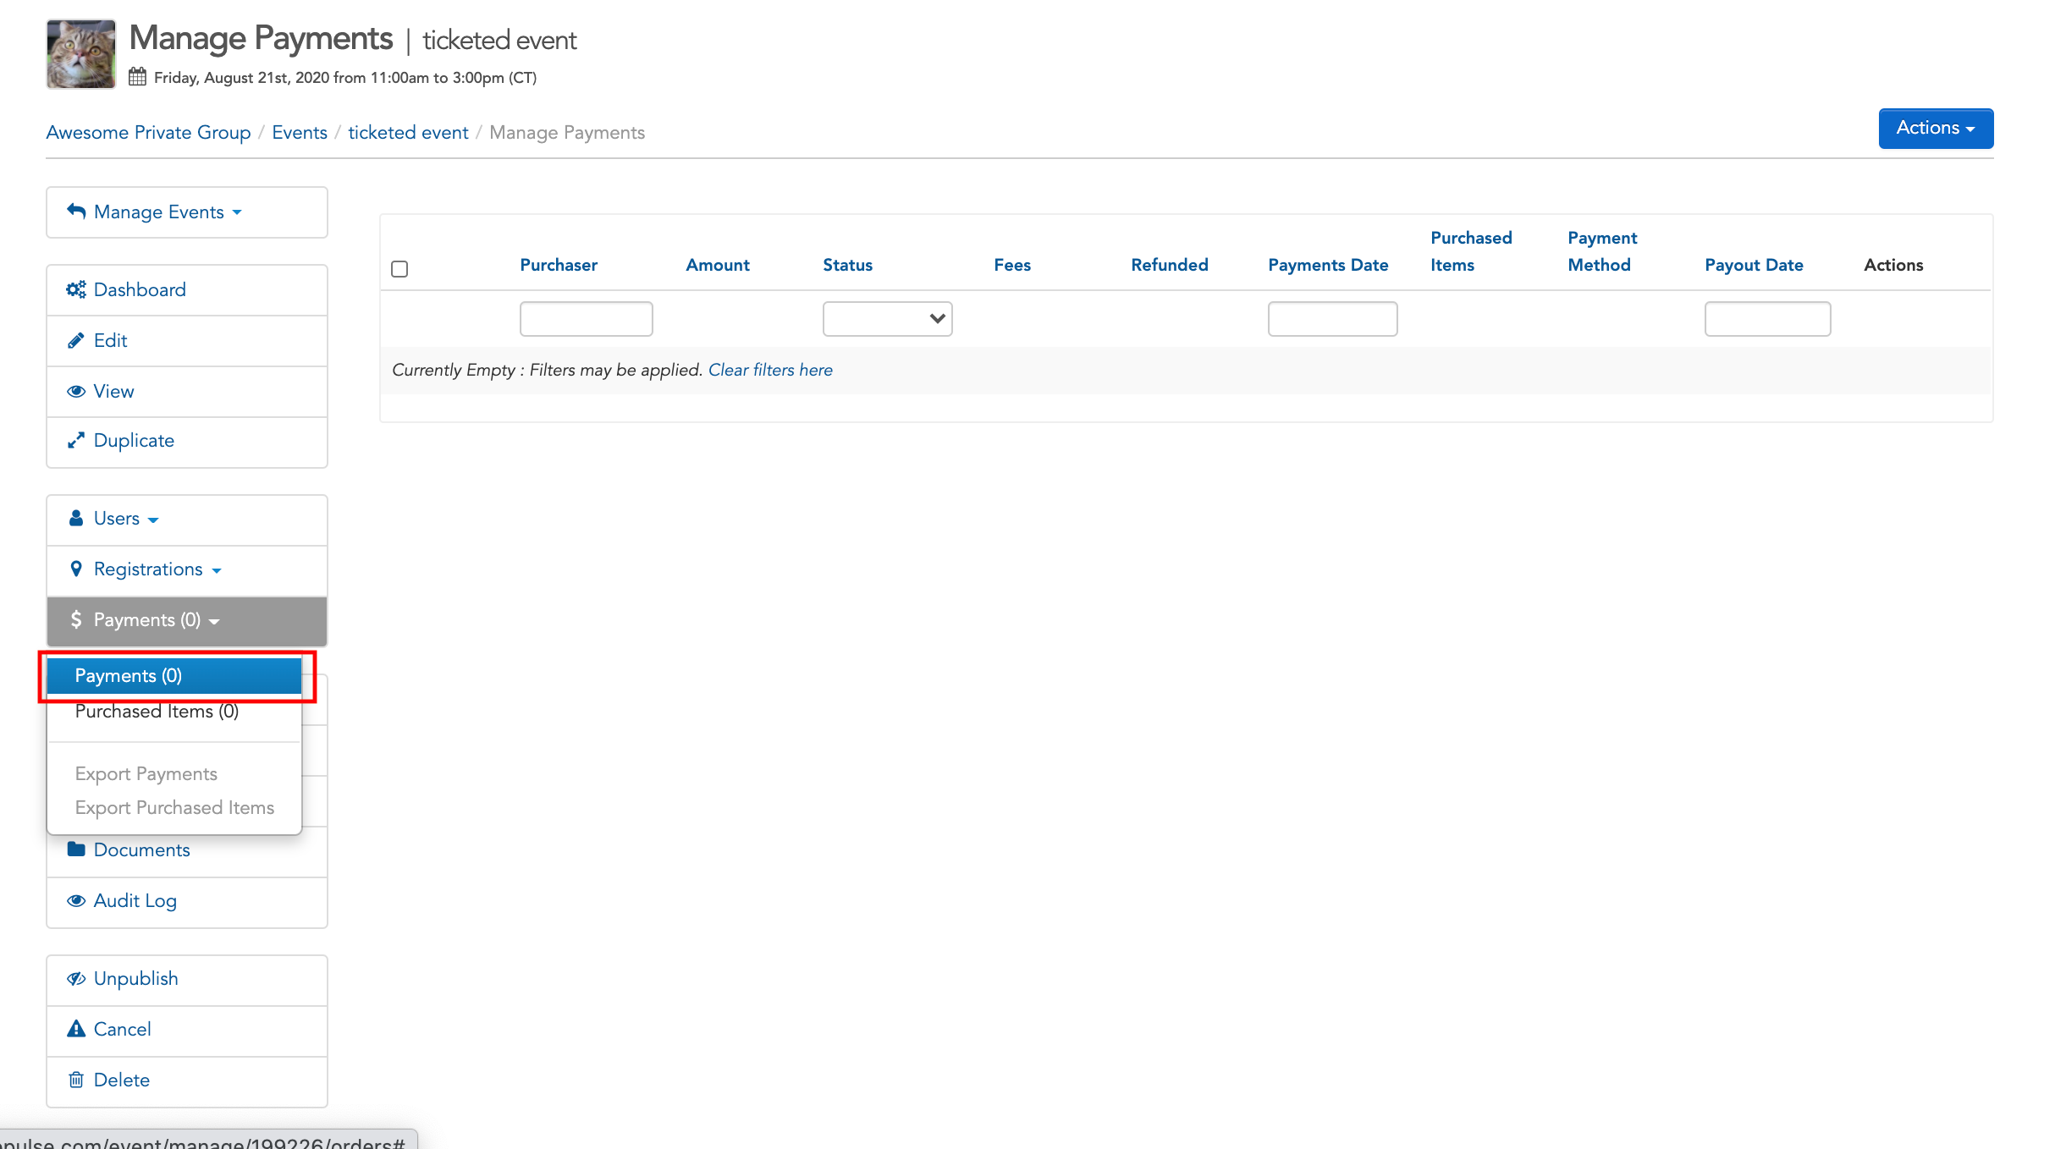Click the Edit sidebar link
Image resolution: width=2055 pixels, height=1149 pixels.
[x=187, y=341]
